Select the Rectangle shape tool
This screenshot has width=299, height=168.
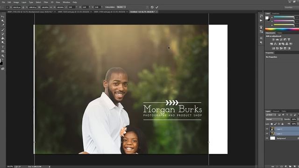coord(3,51)
